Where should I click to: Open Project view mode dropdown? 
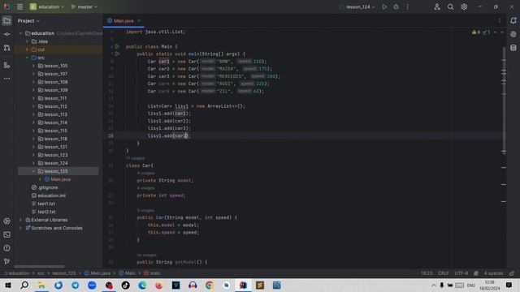[28, 21]
